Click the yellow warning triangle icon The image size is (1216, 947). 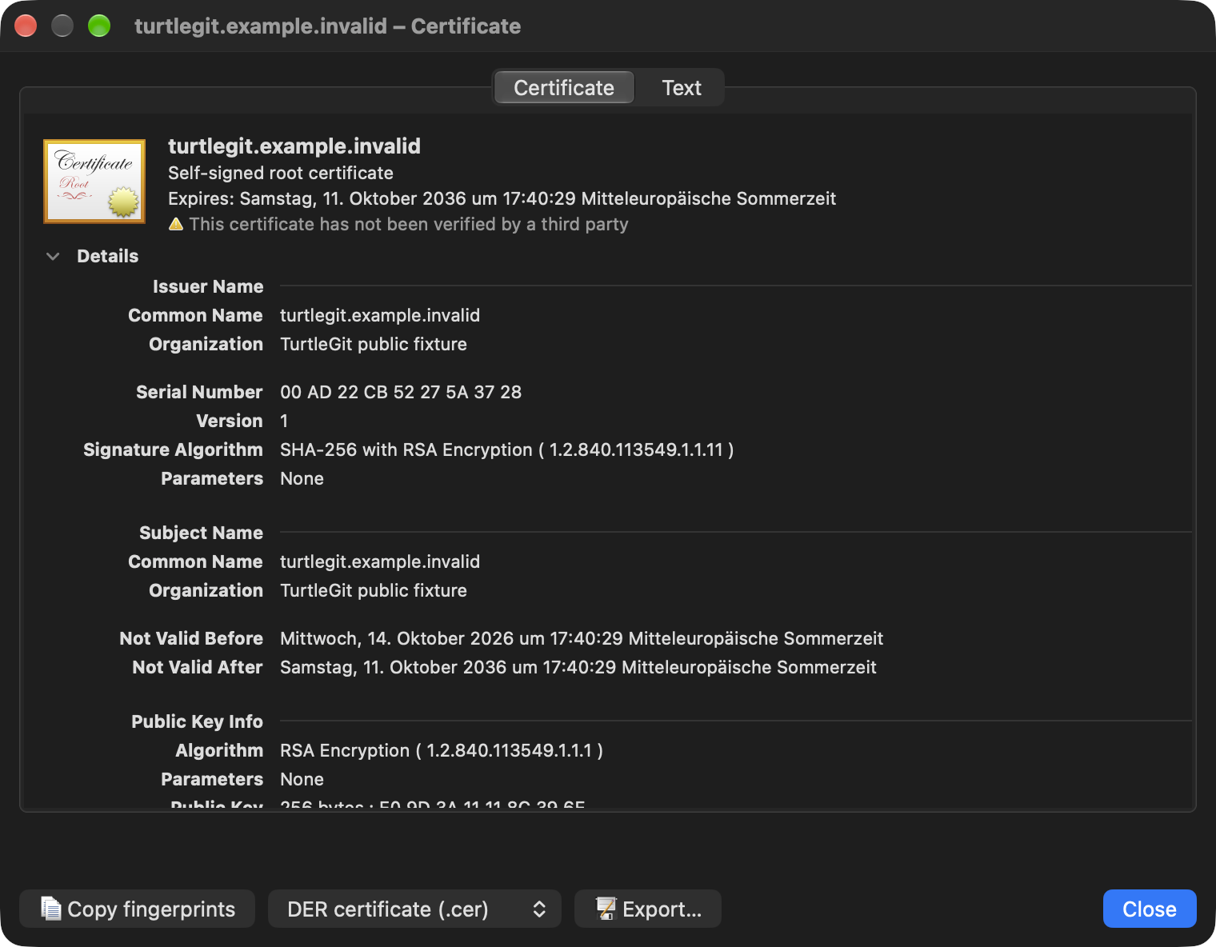point(176,225)
